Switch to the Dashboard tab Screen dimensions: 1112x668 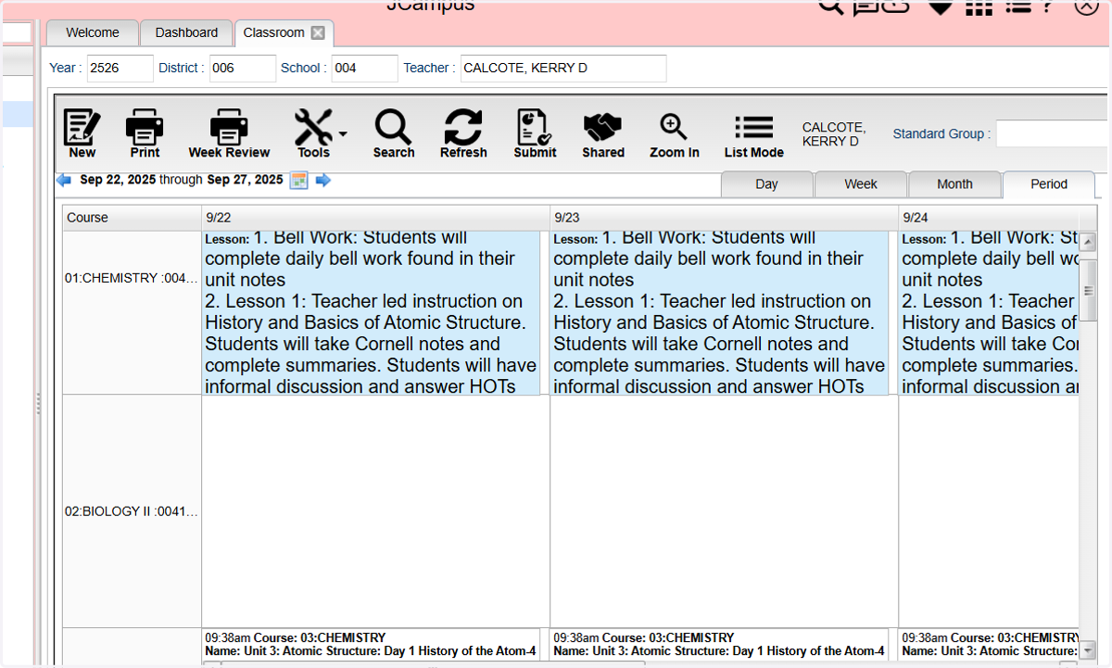tap(186, 32)
